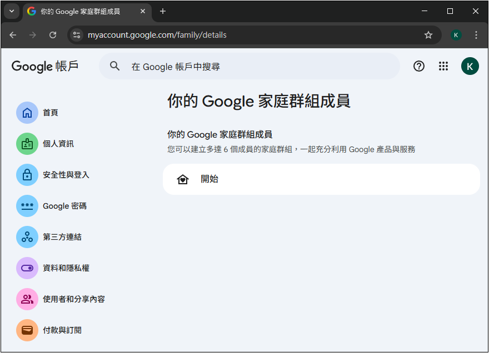Image resolution: width=489 pixels, height=353 pixels.
Task: Reload the page with the refresh button
Action: click(53, 35)
